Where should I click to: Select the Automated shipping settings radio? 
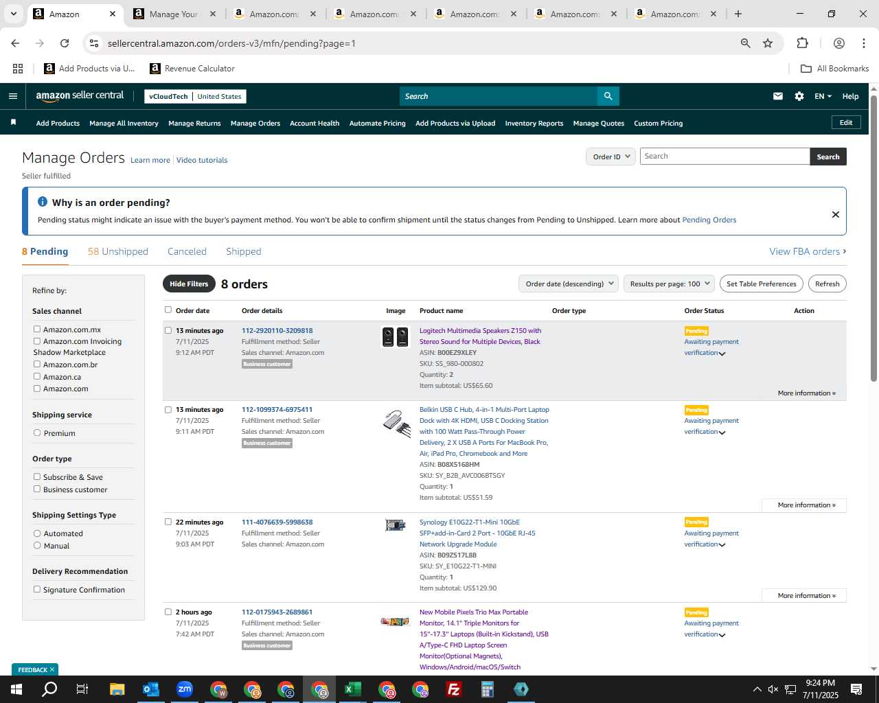(37, 533)
